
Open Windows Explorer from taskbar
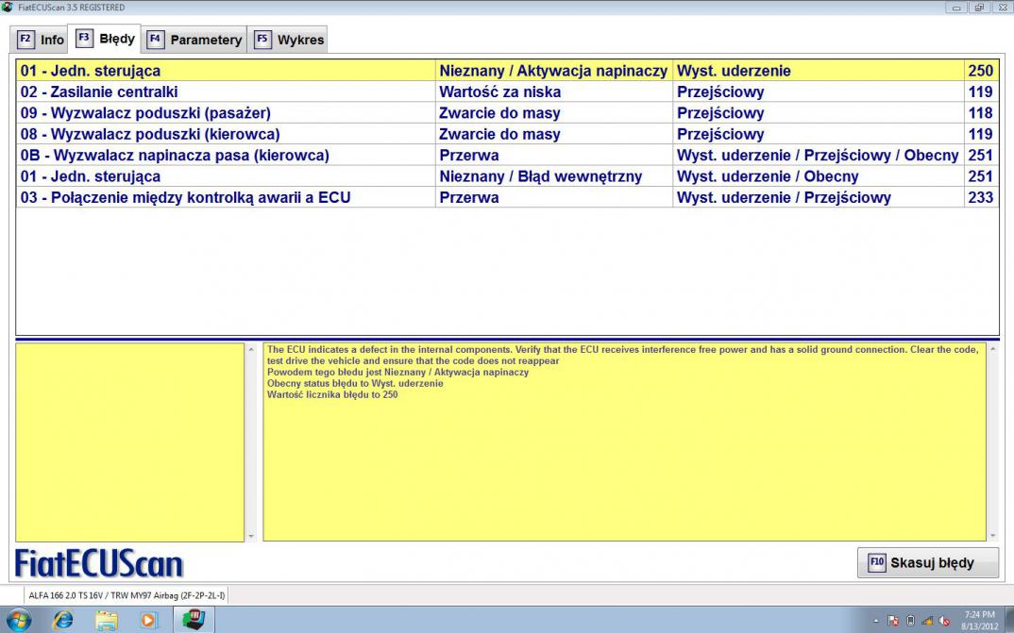pos(106,620)
